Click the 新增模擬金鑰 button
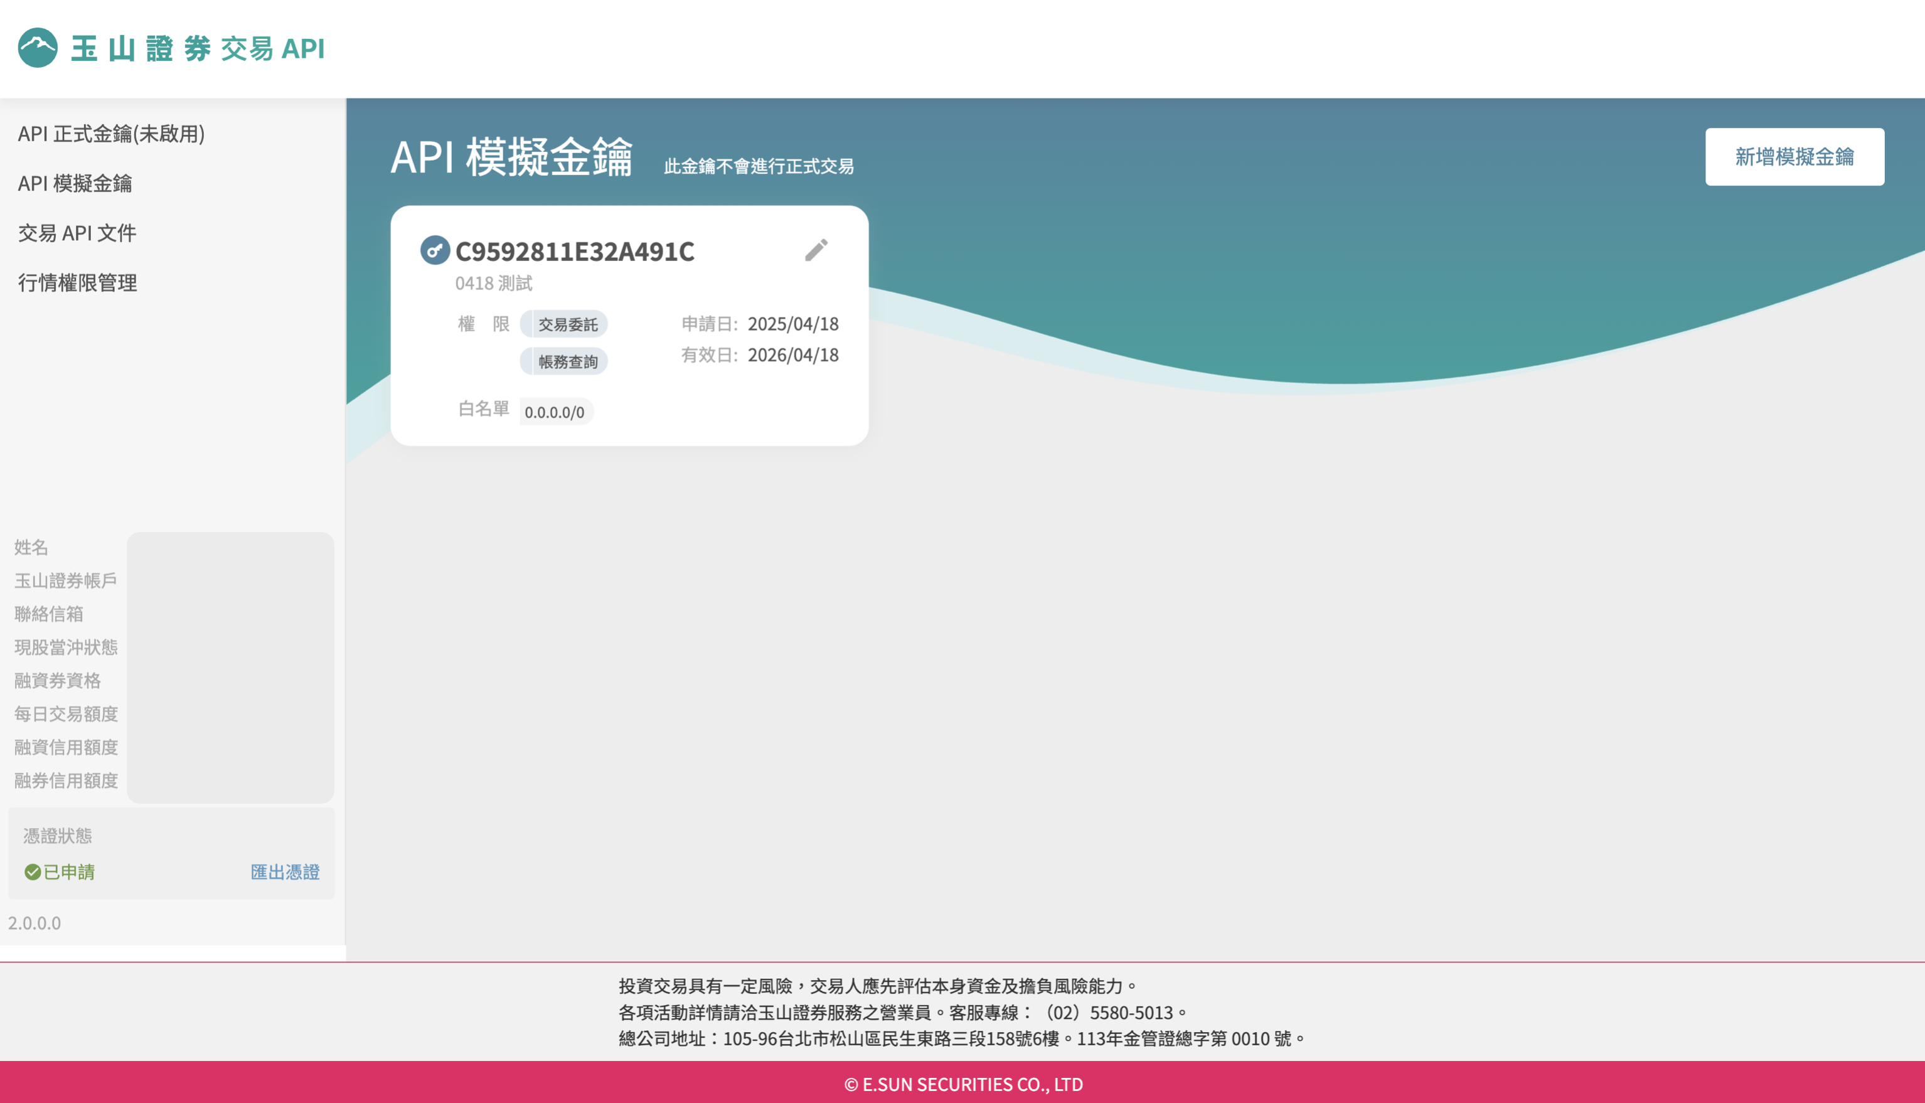1925x1103 pixels. click(1794, 157)
